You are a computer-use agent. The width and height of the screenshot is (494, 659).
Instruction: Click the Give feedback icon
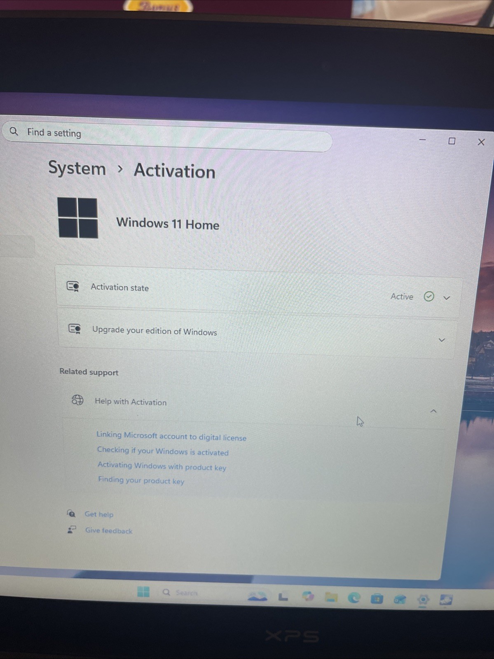pos(72,530)
